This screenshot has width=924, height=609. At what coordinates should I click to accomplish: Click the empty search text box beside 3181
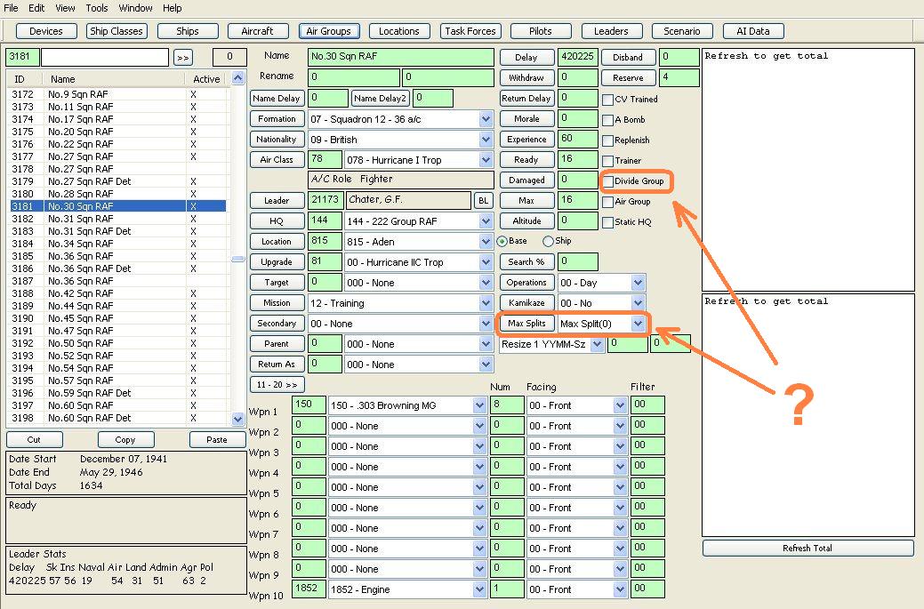point(105,57)
